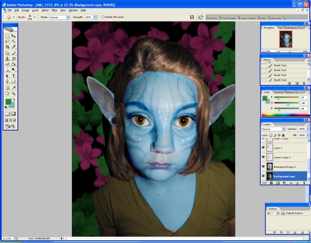Switch to Standard editing mode
311x243 pixels.
(7, 114)
